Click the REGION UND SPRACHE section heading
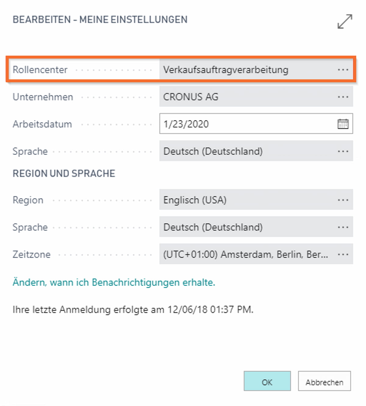This screenshot has width=366, height=406. (64, 174)
